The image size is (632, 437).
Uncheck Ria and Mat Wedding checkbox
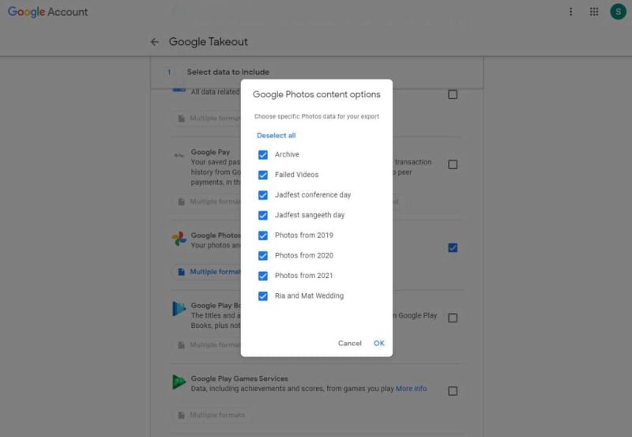(263, 296)
